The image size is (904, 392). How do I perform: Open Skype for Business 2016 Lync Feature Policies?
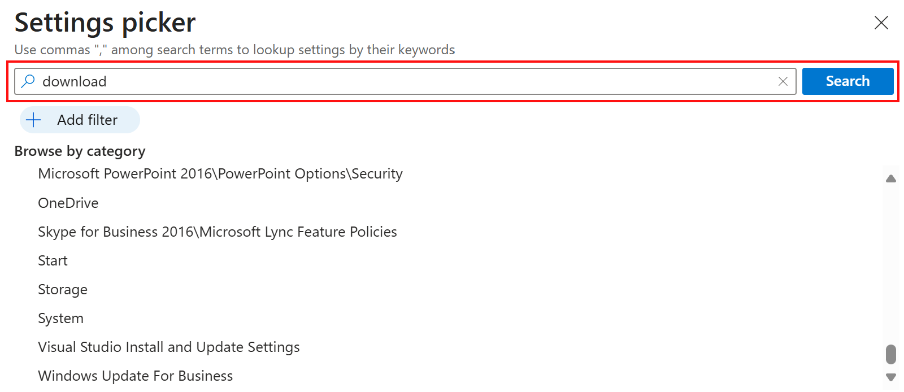217,232
